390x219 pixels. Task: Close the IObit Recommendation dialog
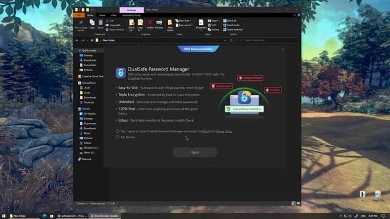[283, 49]
